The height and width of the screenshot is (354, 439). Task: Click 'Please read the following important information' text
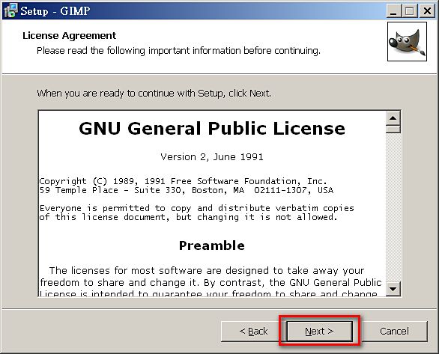point(178,51)
